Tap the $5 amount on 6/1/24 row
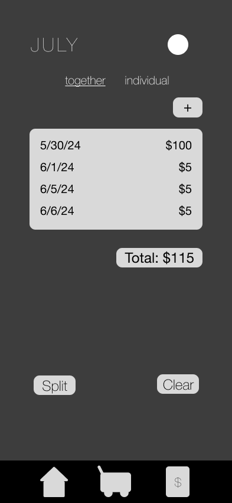The width and height of the screenshot is (232, 503). click(x=185, y=167)
